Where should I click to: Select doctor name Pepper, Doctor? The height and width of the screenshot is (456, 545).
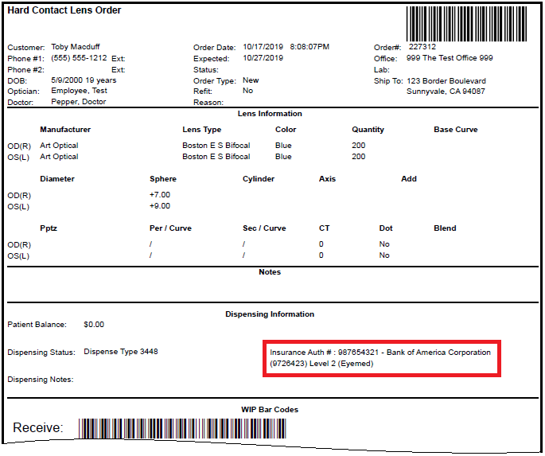tap(79, 102)
